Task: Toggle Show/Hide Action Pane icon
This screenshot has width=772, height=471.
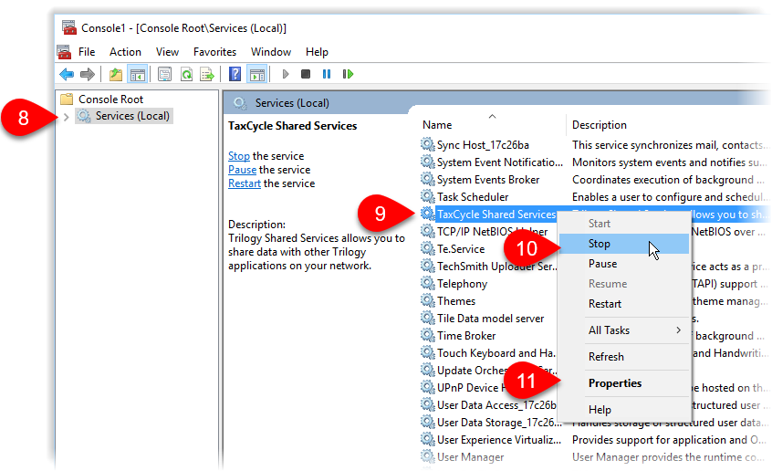Action: pos(257,75)
